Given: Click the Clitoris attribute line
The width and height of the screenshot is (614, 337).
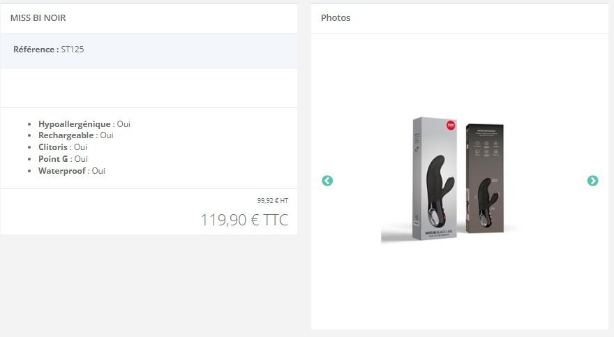Looking at the screenshot, I should coord(63,147).
